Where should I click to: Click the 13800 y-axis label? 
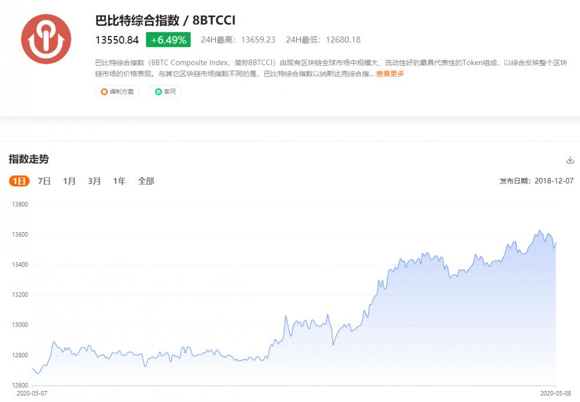20,205
